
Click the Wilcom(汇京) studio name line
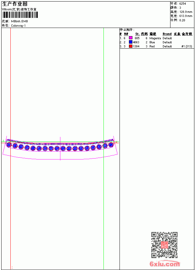click(19, 9)
